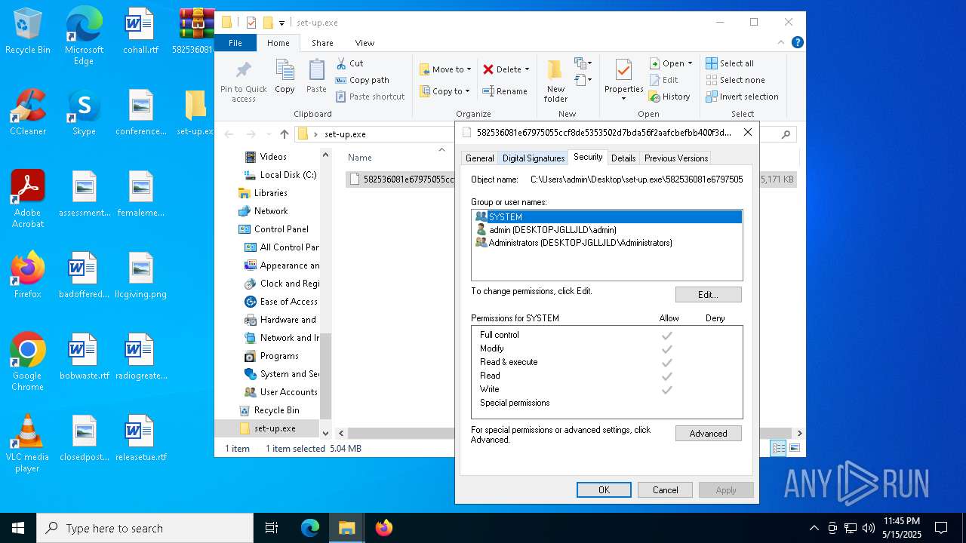
Task: Collapse the ribbon with chevron
Action: pos(782,43)
